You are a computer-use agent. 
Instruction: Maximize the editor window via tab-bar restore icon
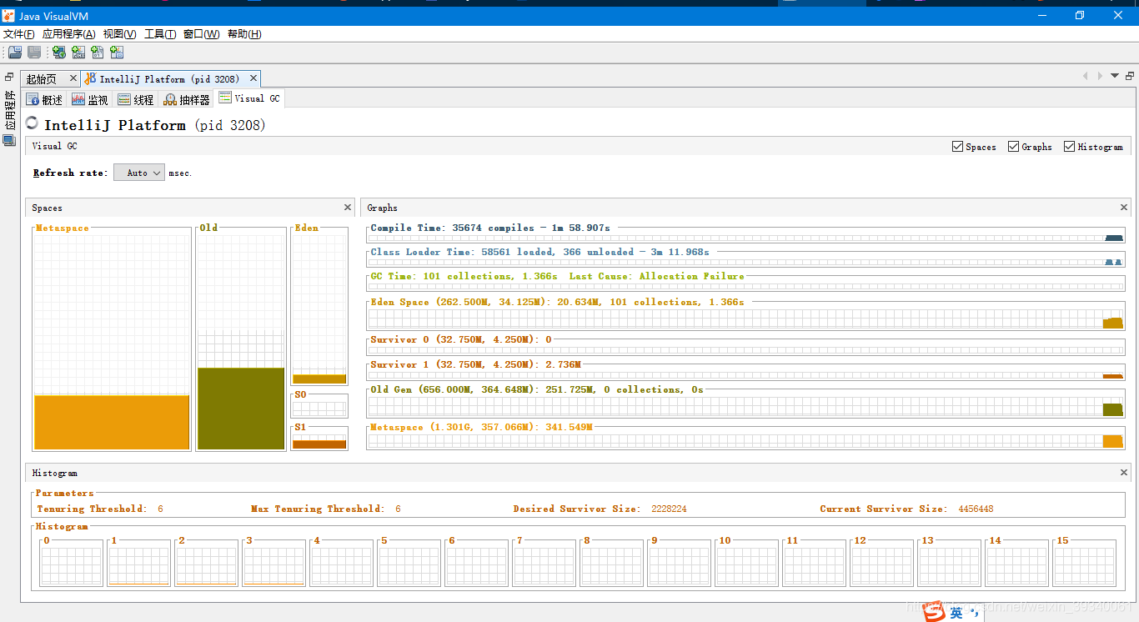click(x=1130, y=76)
